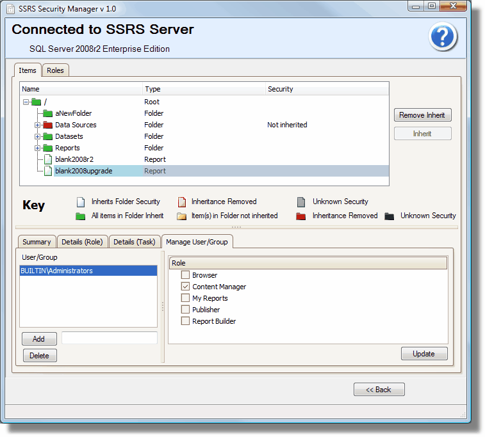Click the Remove Inherit button
The image size is (485, 437).
coord(422,115)
